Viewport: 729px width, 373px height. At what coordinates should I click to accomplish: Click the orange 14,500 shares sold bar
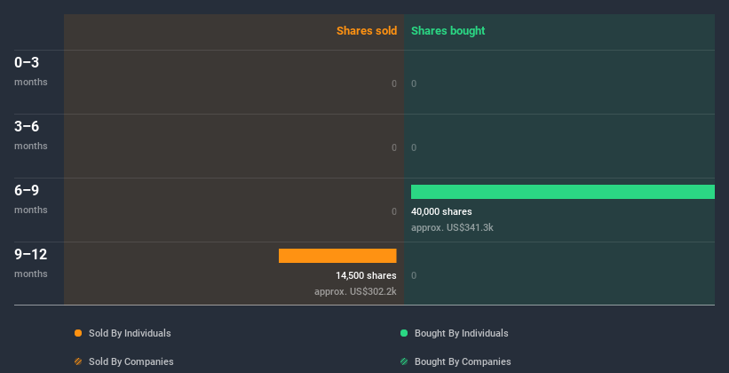pos(337,256)
